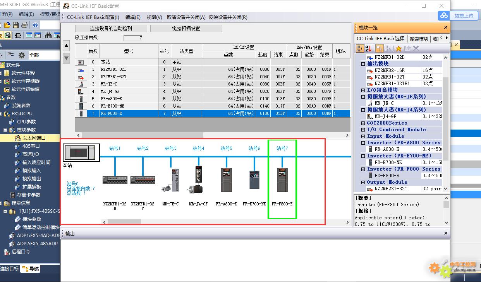Close the 输出 output panel

tap(445, 233)
